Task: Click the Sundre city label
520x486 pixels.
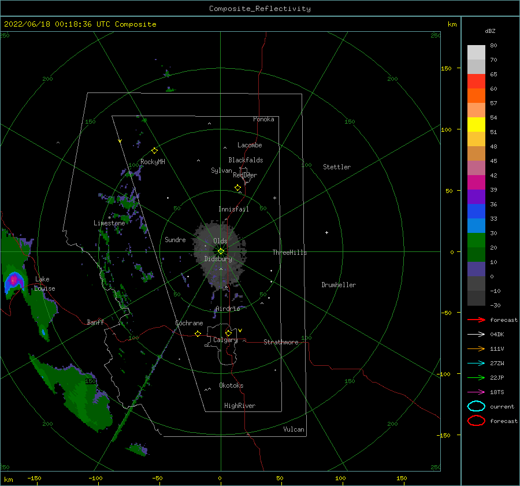Action: 175,240
